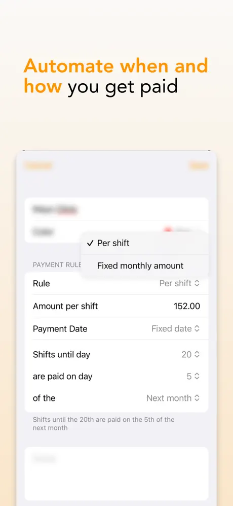
Task: Click the Rule row label
Action: (41, 283)
